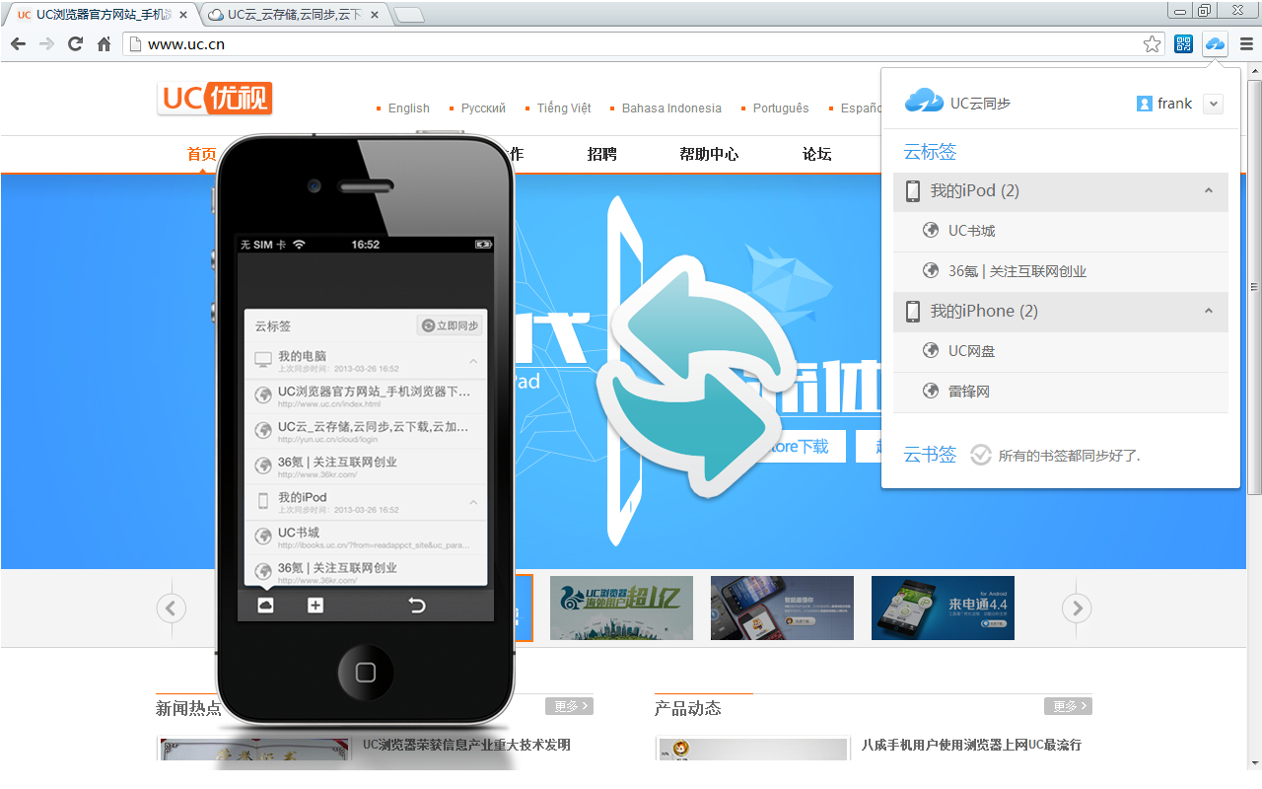The height and width of the screenshot is (789, 1262).
Task: Select the 来电通4.4 banner thumbnail
Action: 943,608
